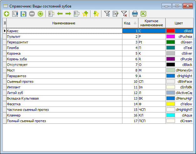
Task: Select the Пульпит row
Action: [63, 37]
